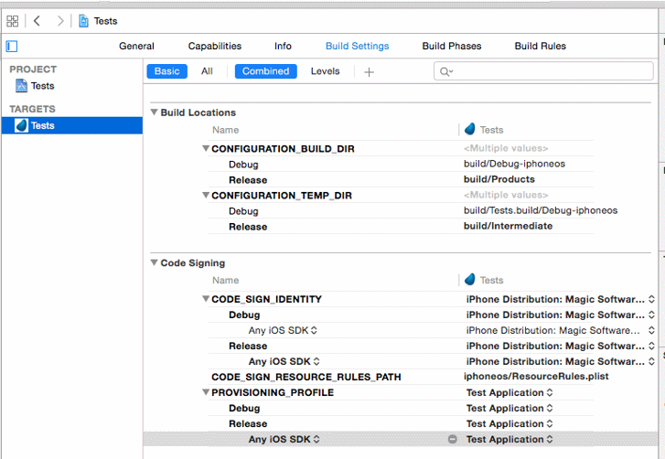The height and width of the screenshot is (459, 665).
Task: Select the build/Tests.build/Debug-iphoneos value
Action: pyautogui.click(x=541, y=210)
